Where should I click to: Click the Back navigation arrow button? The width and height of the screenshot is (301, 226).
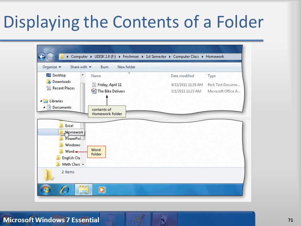42,57
